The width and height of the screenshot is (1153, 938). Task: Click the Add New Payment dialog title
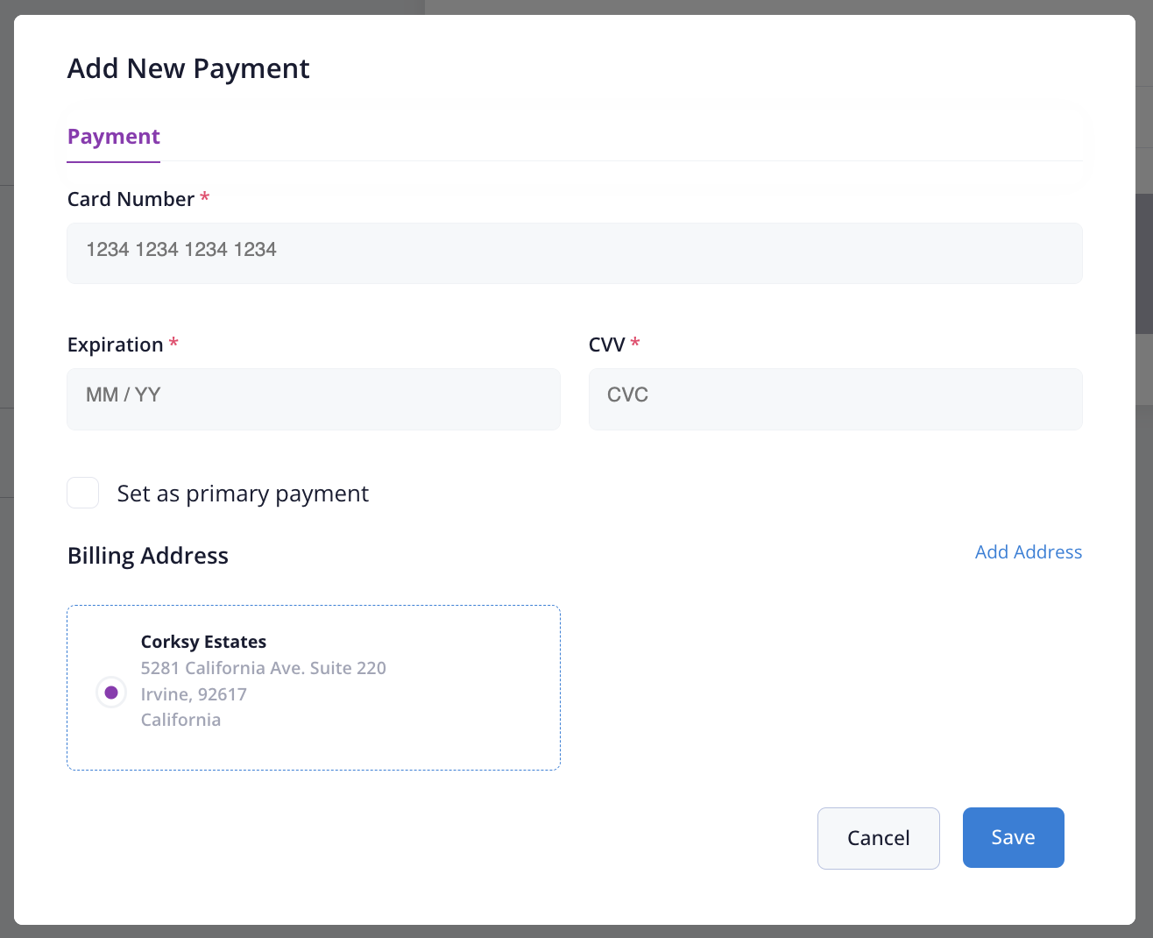[x=188, y=68]
